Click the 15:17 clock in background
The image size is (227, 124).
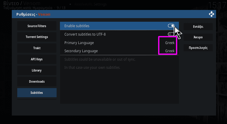click(217, 5)
